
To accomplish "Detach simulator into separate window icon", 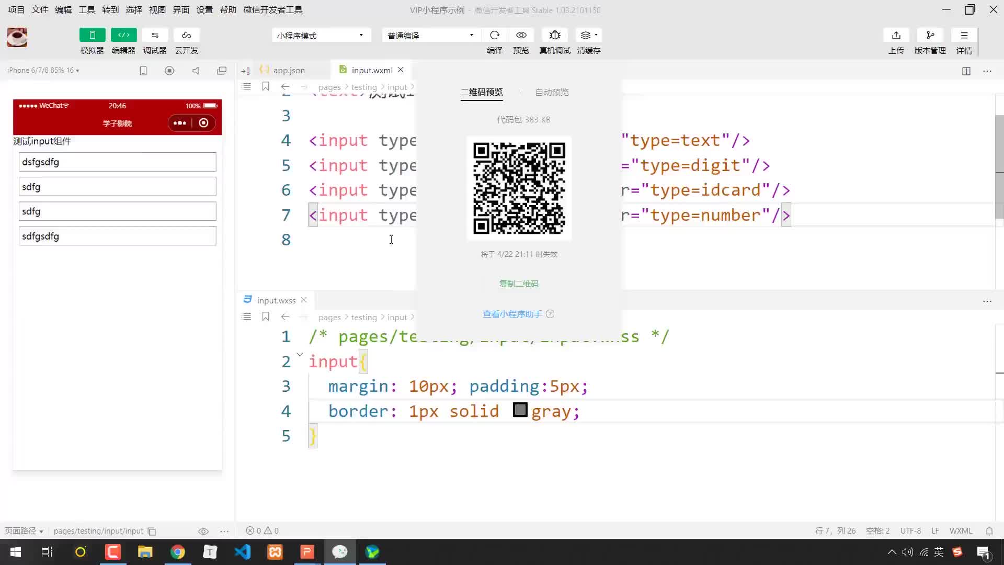I will [x=222, y=71].
